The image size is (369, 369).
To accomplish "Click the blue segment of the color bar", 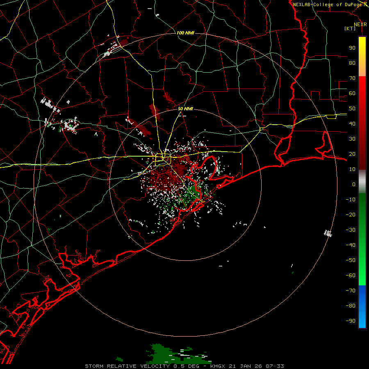I will [x=362, y=307].
